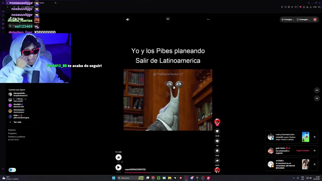Viewport: 322px width, 181px height.
Task: Open the Consigue monedas button
Action: [x=288, y=19]
